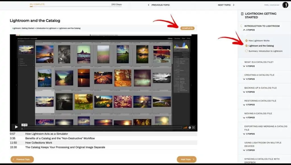Open the Syncing a Catalog File with Dropbox section
Image resolution: width=291 pixels, height=165 pixels.
point(262,160)
